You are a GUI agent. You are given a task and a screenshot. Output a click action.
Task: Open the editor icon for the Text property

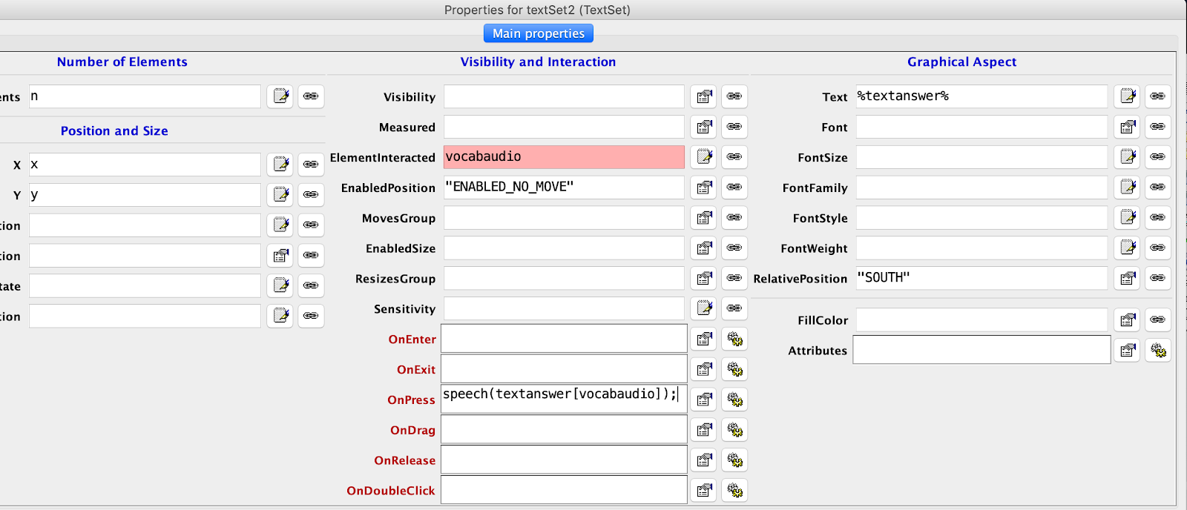(1127, 96)
